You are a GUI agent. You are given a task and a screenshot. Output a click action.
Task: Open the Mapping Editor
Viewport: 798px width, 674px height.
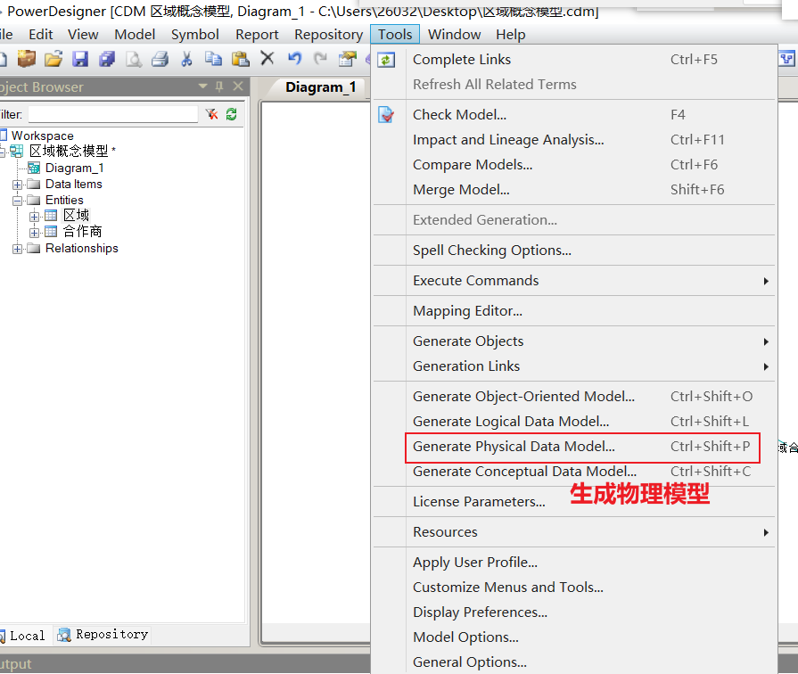(x=574, y=310)
